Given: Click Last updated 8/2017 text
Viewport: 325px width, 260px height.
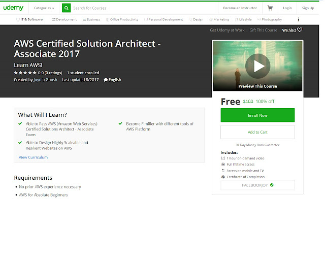Looking at the screenshot, I should pos(80,80).
